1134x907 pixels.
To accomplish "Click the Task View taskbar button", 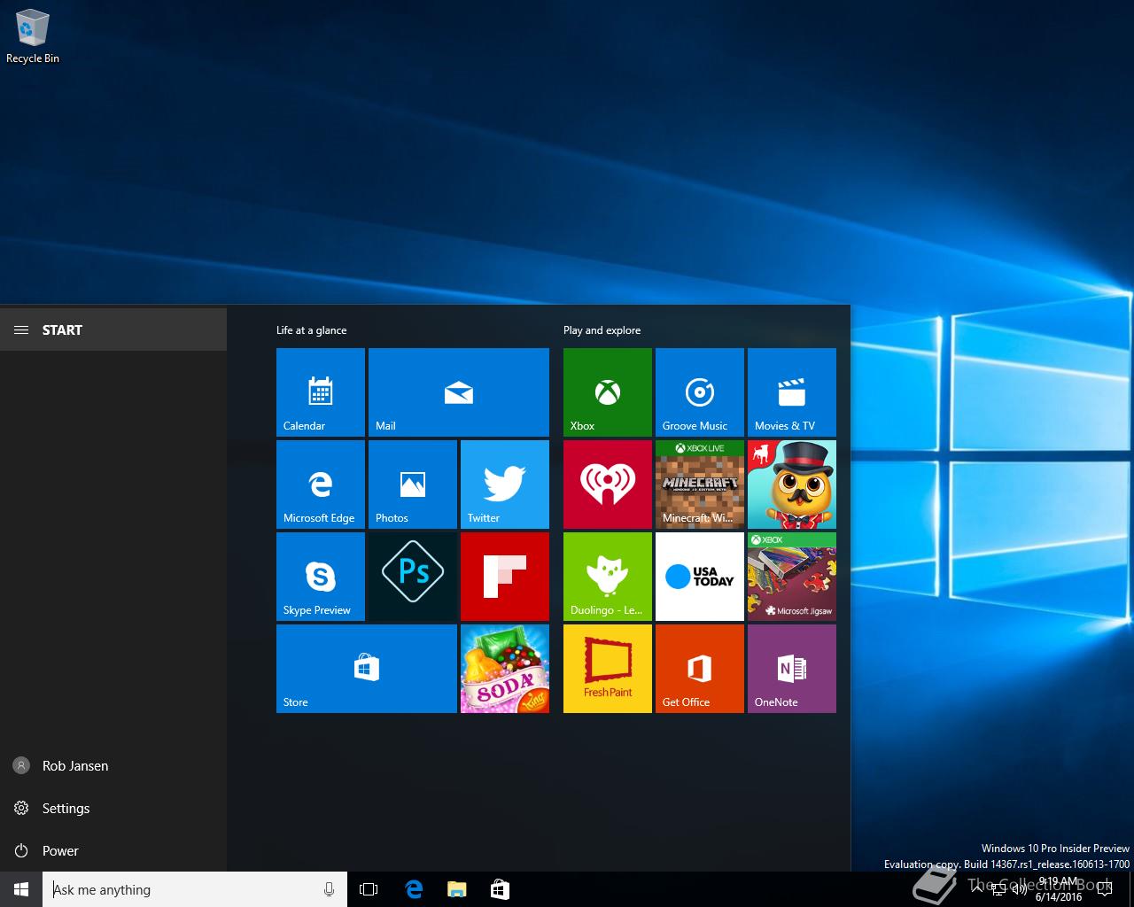I will 369,889.
